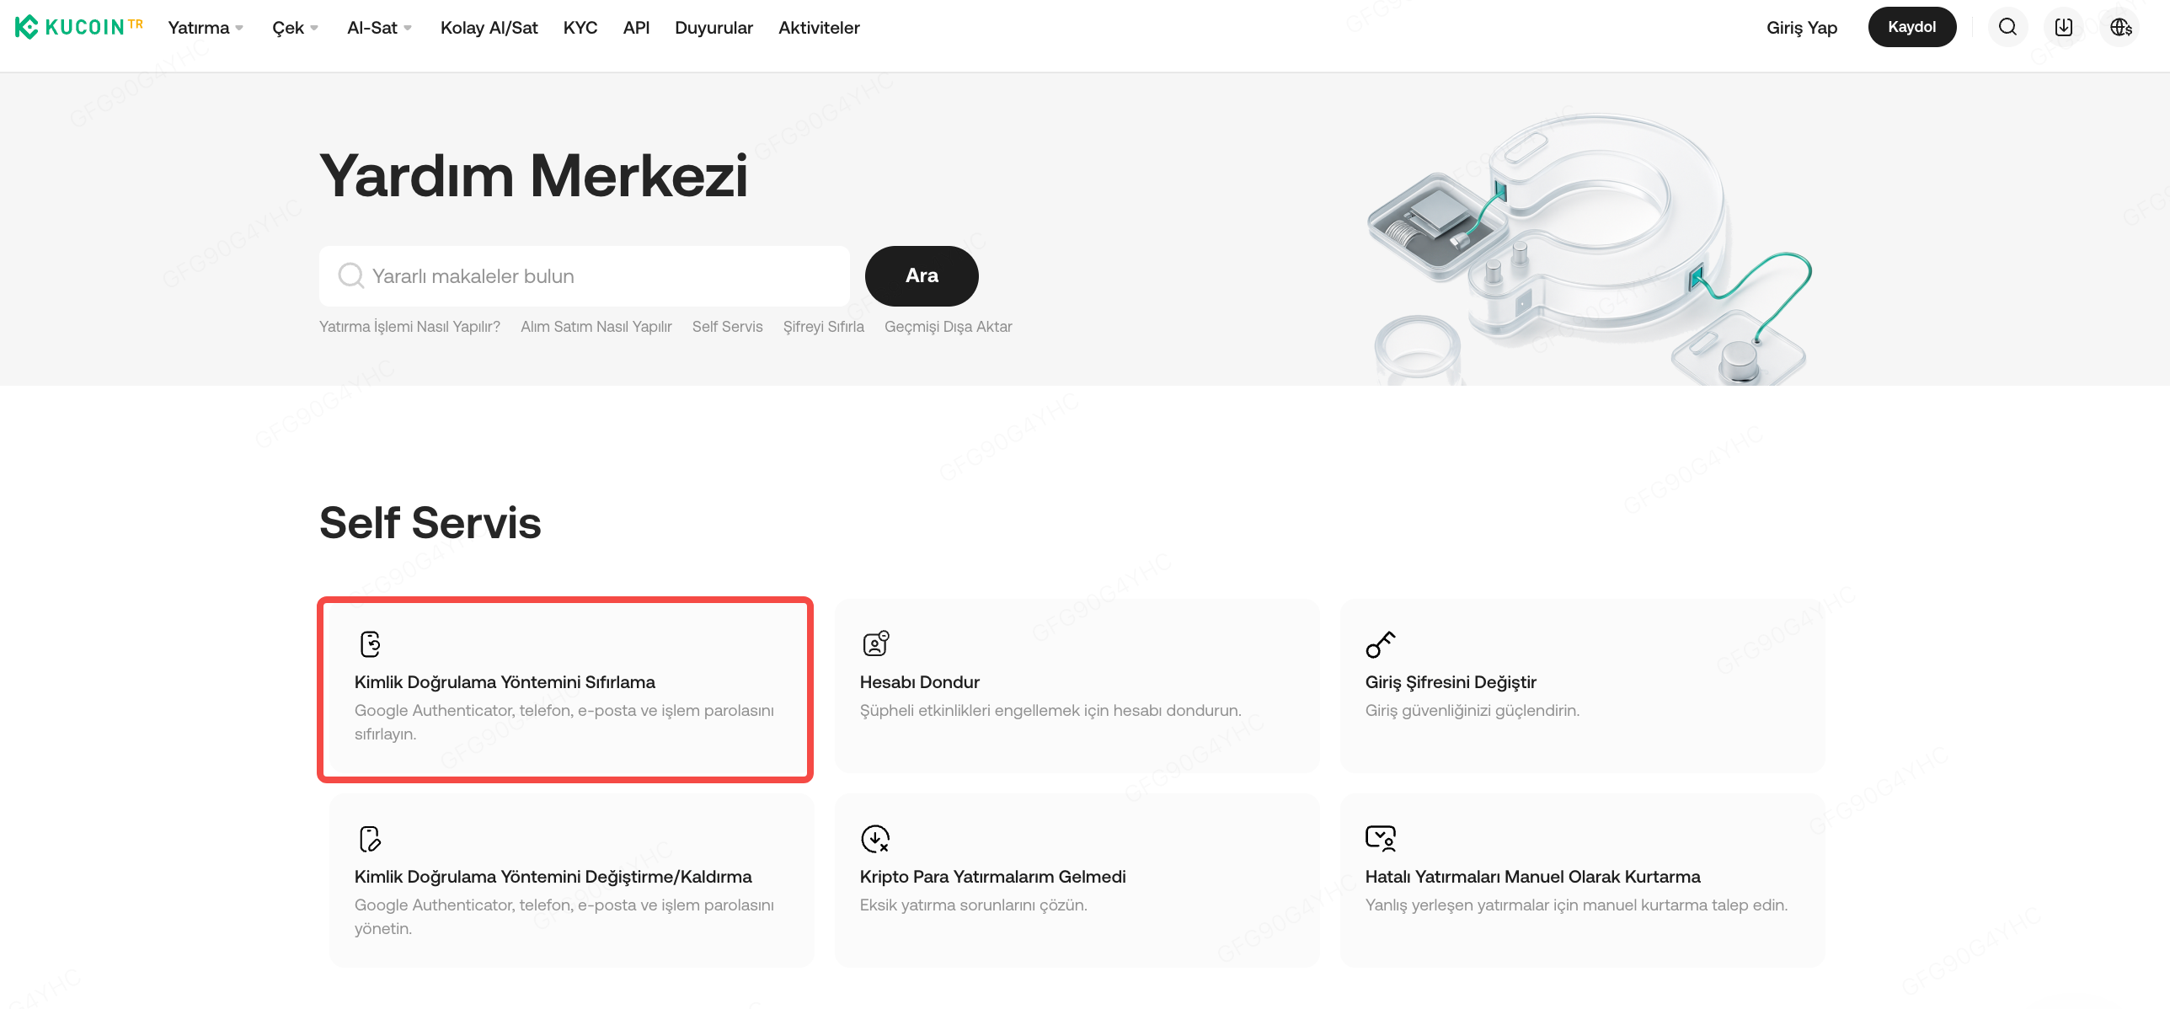Click the Giriş Yap login link
The height and width of the screenshot is (1009, 2170).
pos(1801,28)
